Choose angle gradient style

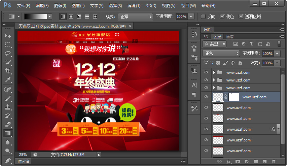point(79,17)
